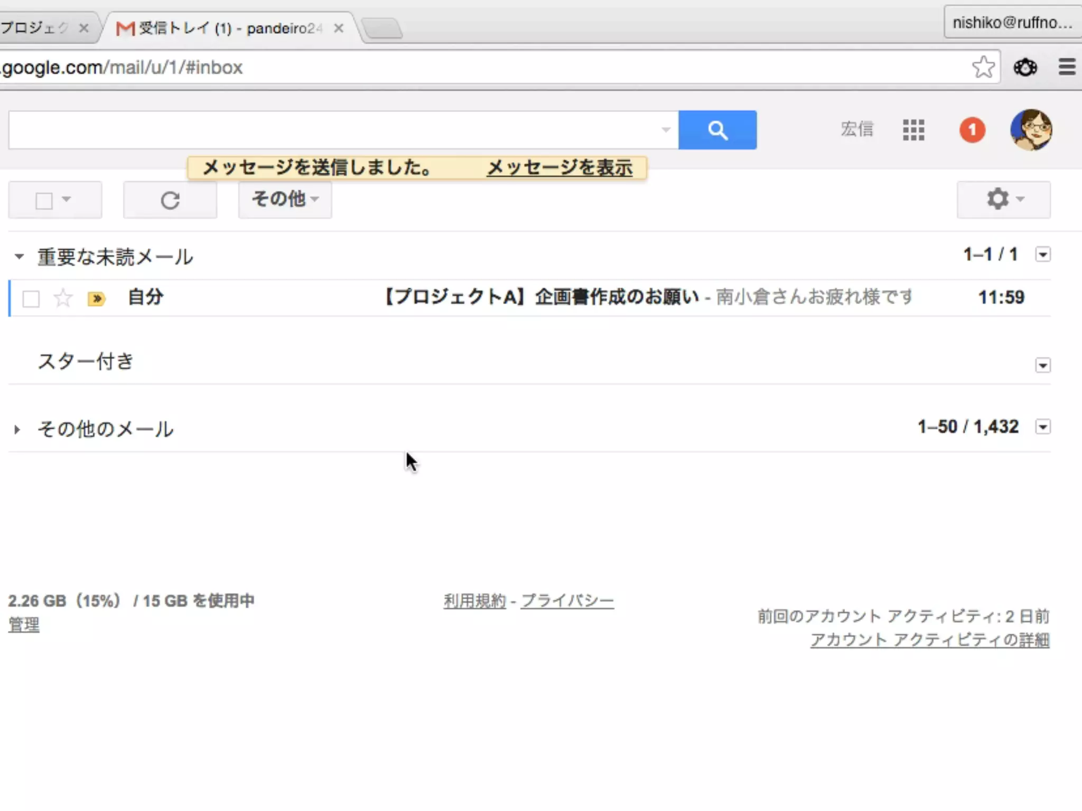The image size is (1082, 811).
Task: Bookmark page with address bar star
Action: click(983, 68)
